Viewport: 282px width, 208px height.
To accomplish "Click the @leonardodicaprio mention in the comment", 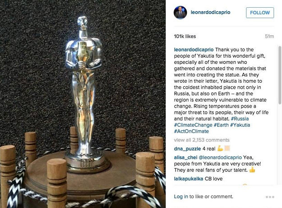I will pyautogui.click(x=220, y=157).
